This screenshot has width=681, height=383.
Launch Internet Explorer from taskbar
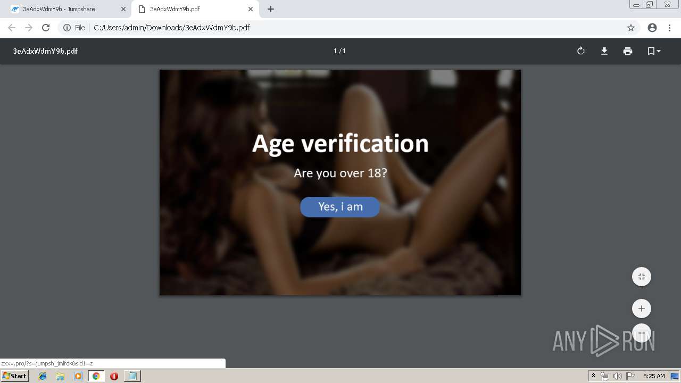click(x=43, y=376)
